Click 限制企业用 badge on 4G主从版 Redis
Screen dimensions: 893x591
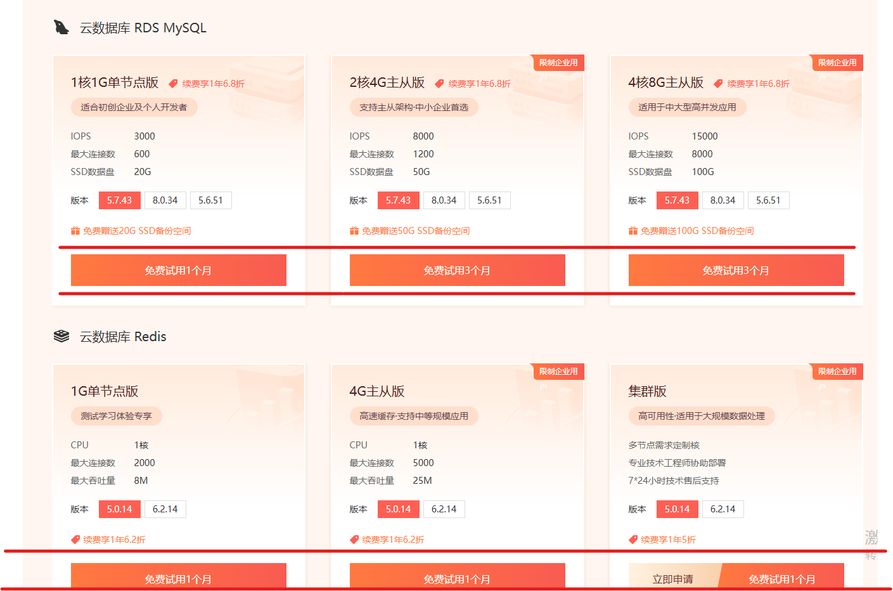pos(558,372)
